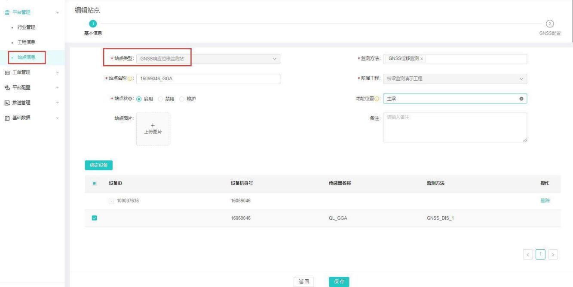Uncheck the QL_GGA sensor row checkbox
573x287 pixels.
coord(95,218)
